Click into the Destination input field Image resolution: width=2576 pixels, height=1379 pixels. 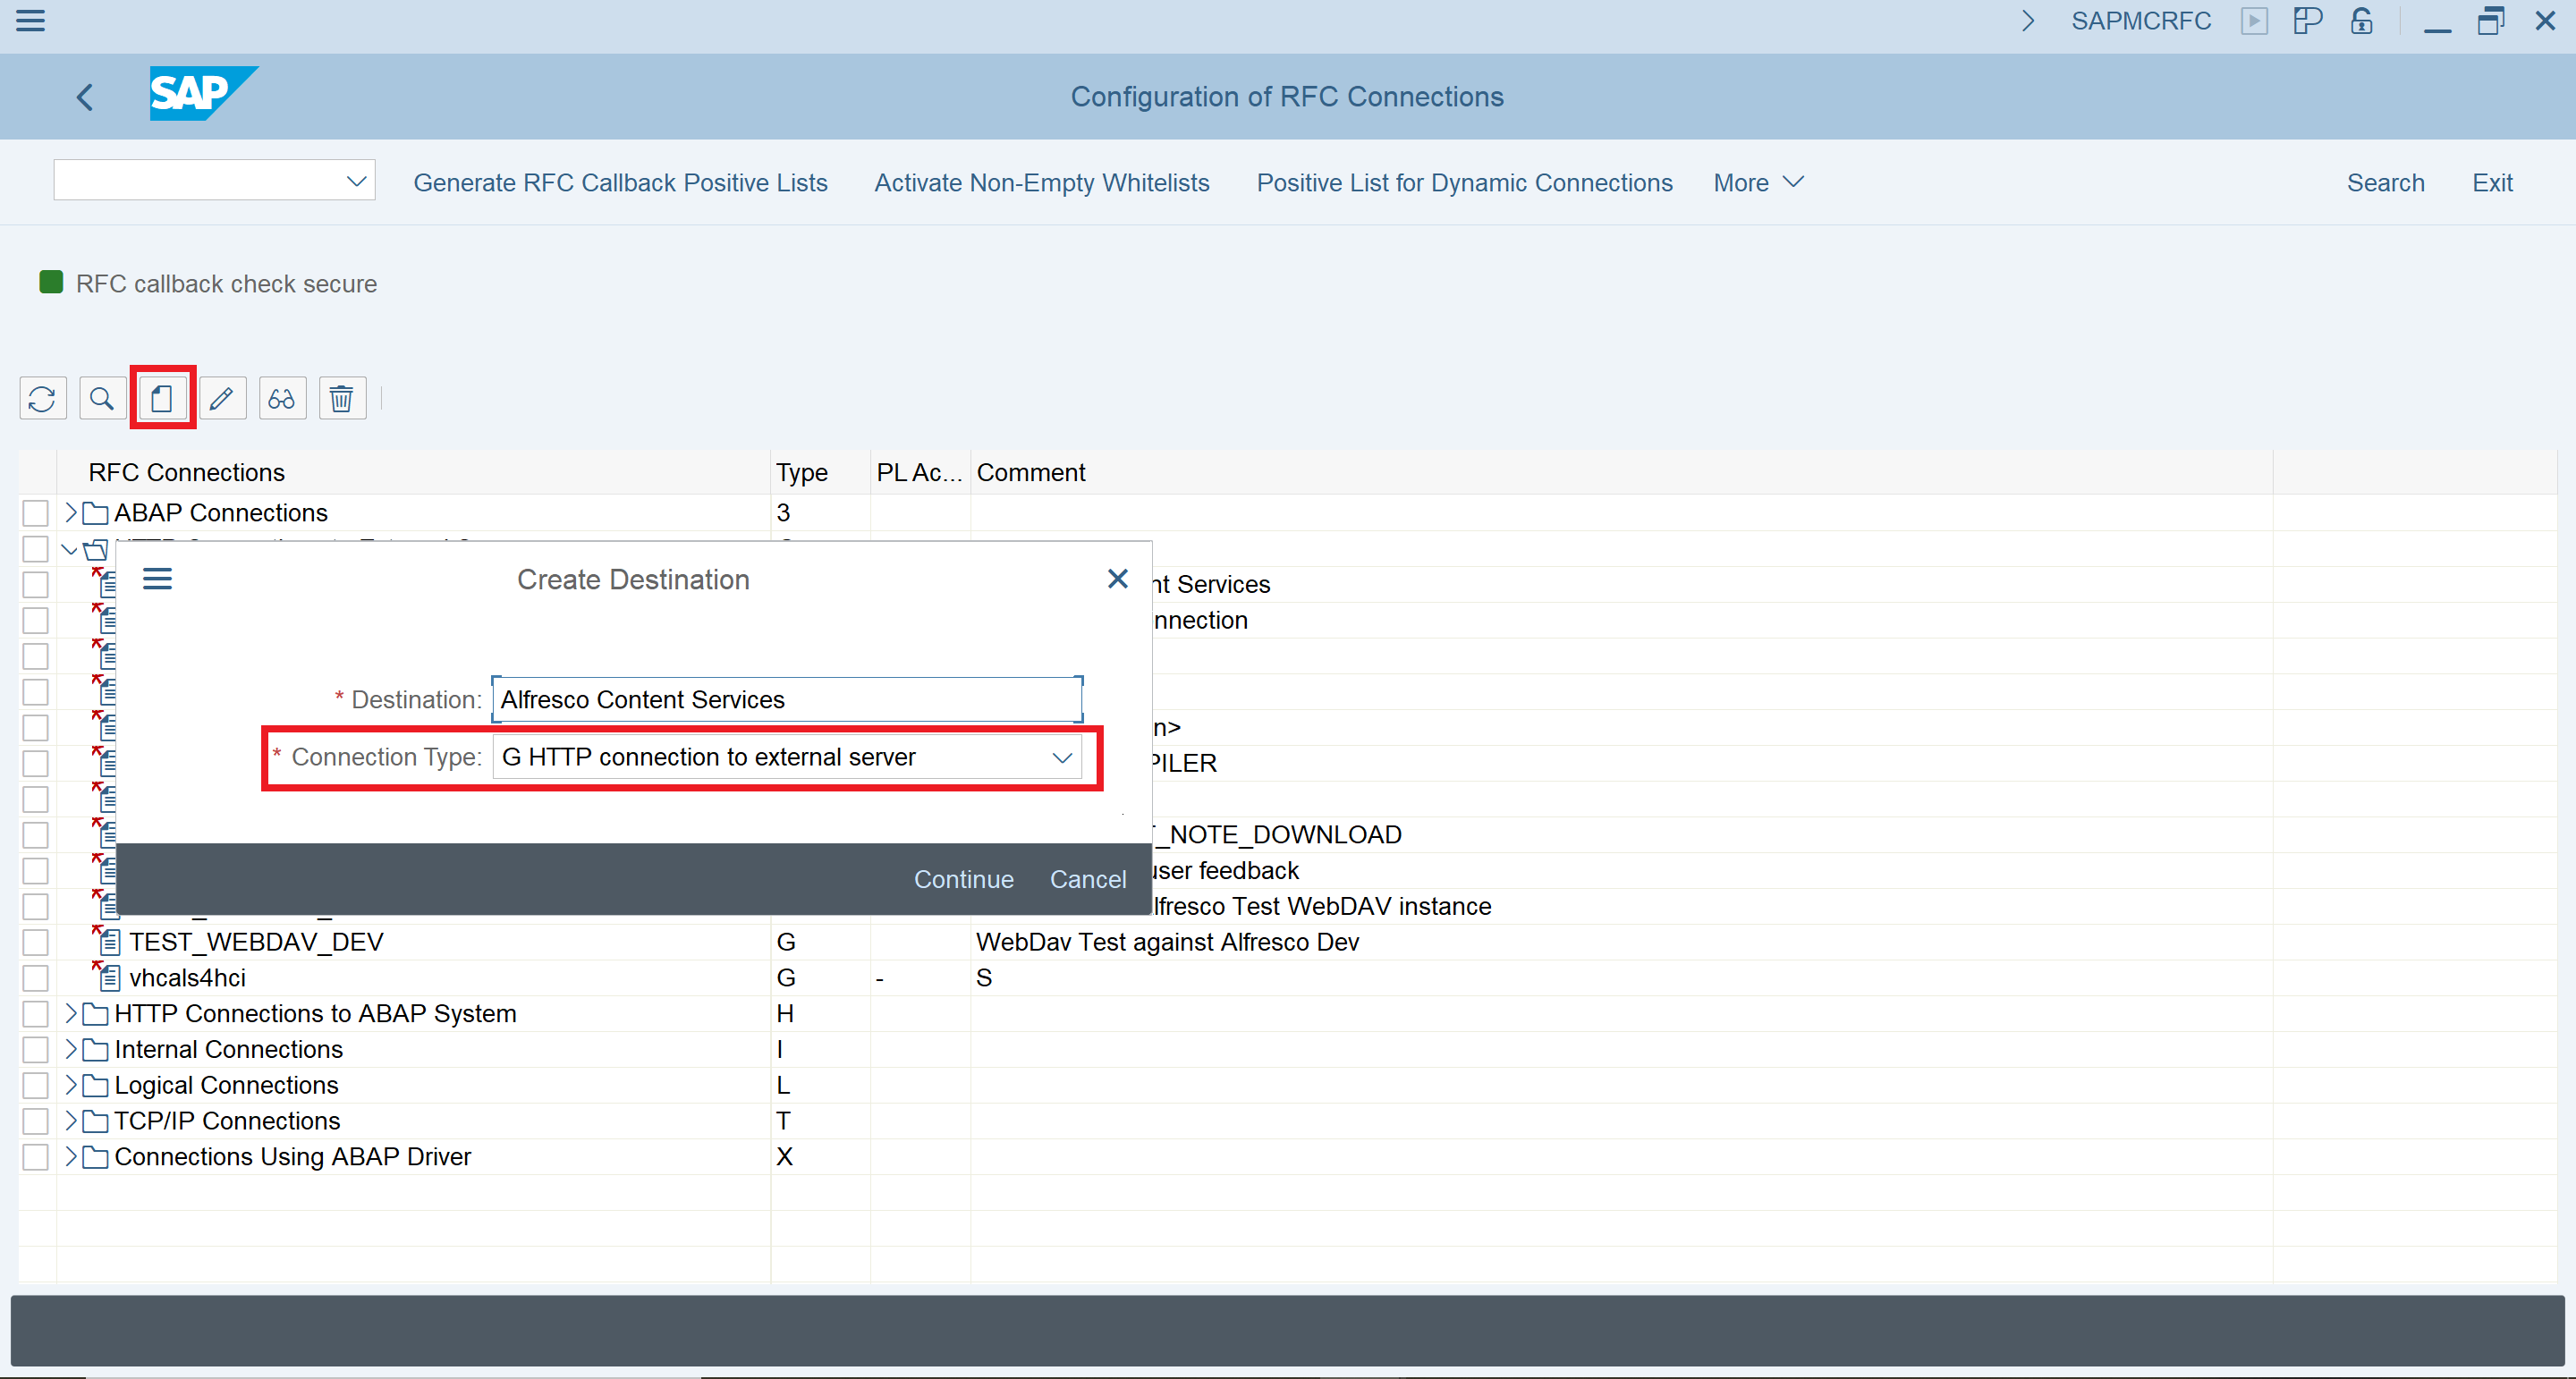click(x=786, y=700)
